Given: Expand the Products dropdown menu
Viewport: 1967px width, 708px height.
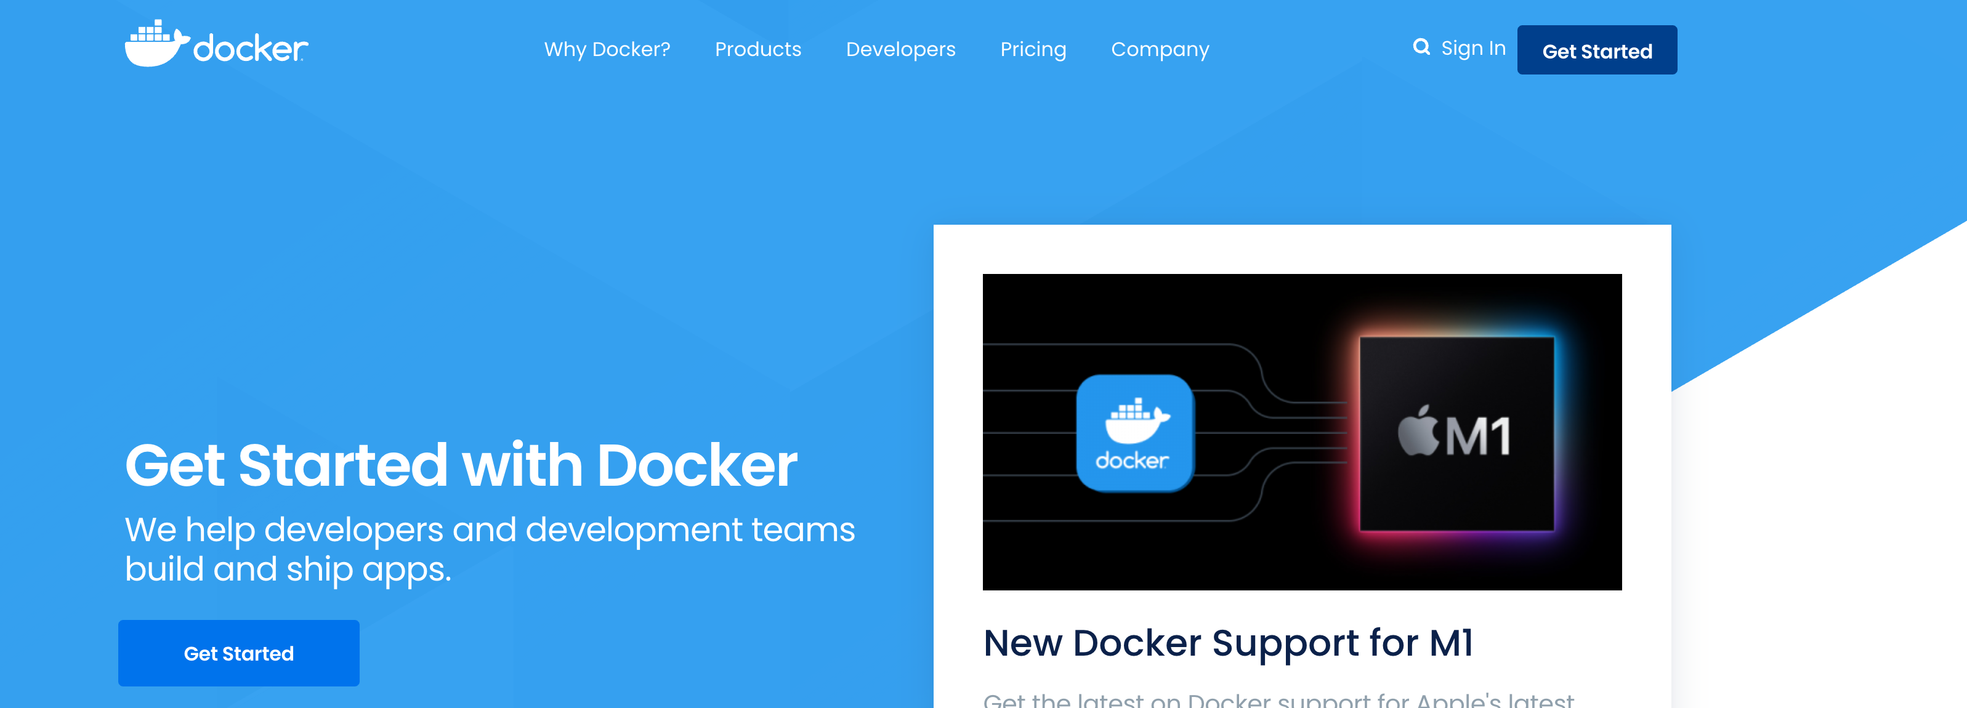Looking at the screenshot, I should click(757, 50).
